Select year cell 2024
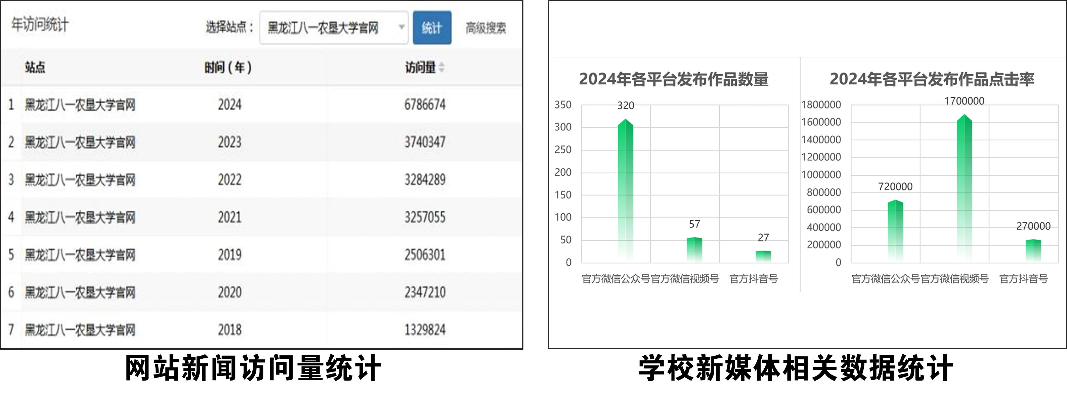Screen dimensions: 1067x395 [230, 104]
